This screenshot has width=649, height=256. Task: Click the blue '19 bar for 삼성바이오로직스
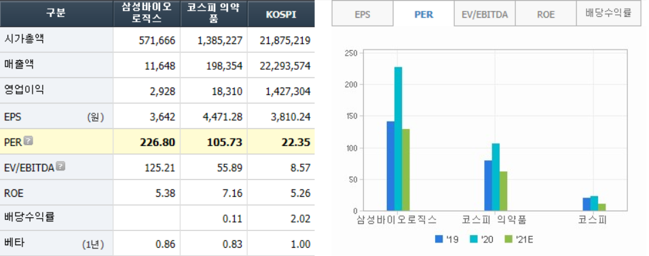[x=390, y=166]
